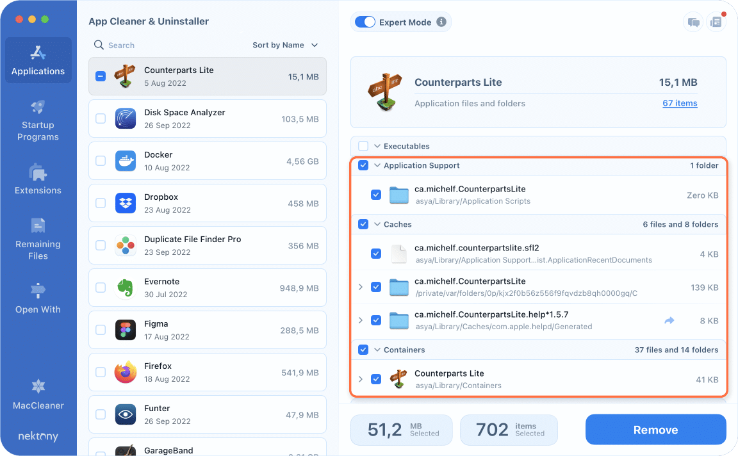The height and width of the screenshot is (456, 738).
Task: Select the Evernote app row
Action: point(208,288)
